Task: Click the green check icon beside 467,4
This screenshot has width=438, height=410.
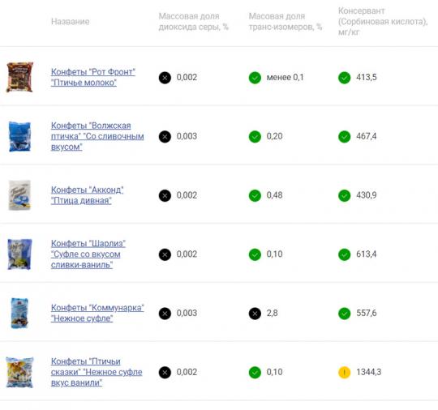Action: point(344,137)
